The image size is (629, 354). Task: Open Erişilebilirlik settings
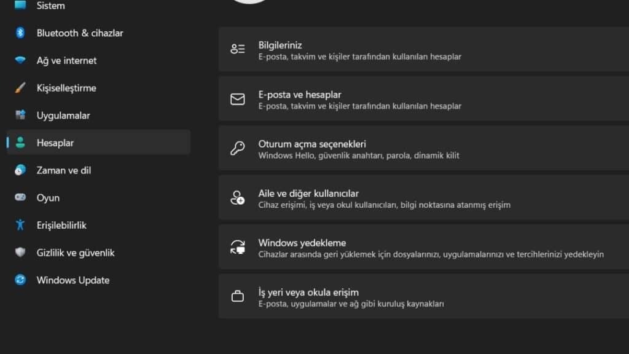(98, 225)
